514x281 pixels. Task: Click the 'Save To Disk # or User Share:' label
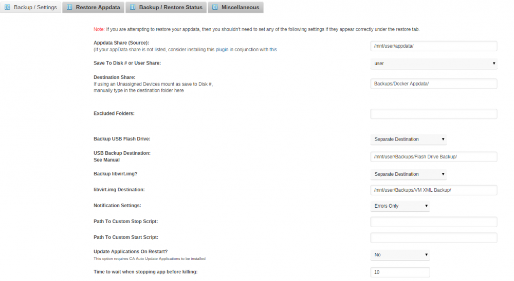[127, 63]
